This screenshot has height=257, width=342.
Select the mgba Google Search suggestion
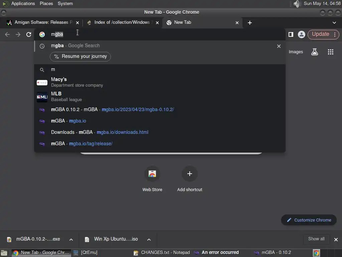(x=160, y=46)
